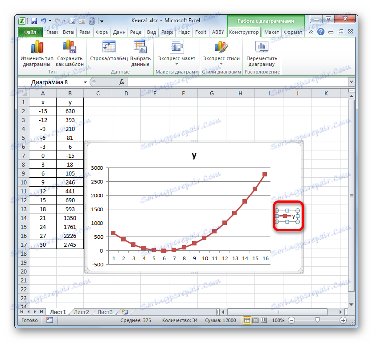This screenshot has height=343, width=373.
Task: Select cell B17 containing 2745
Action: click(x=70, y=245)
